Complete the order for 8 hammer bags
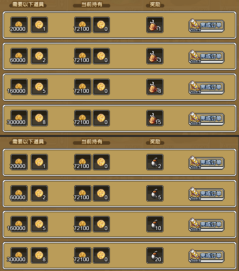239x271 pixels. click(206, 87)
